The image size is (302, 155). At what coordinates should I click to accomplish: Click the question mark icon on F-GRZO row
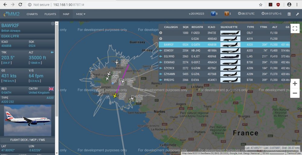[x=161, y=33]
